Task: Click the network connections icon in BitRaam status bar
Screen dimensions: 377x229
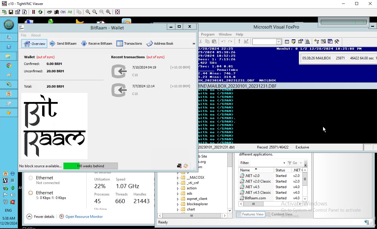Action: click(179, 166)
